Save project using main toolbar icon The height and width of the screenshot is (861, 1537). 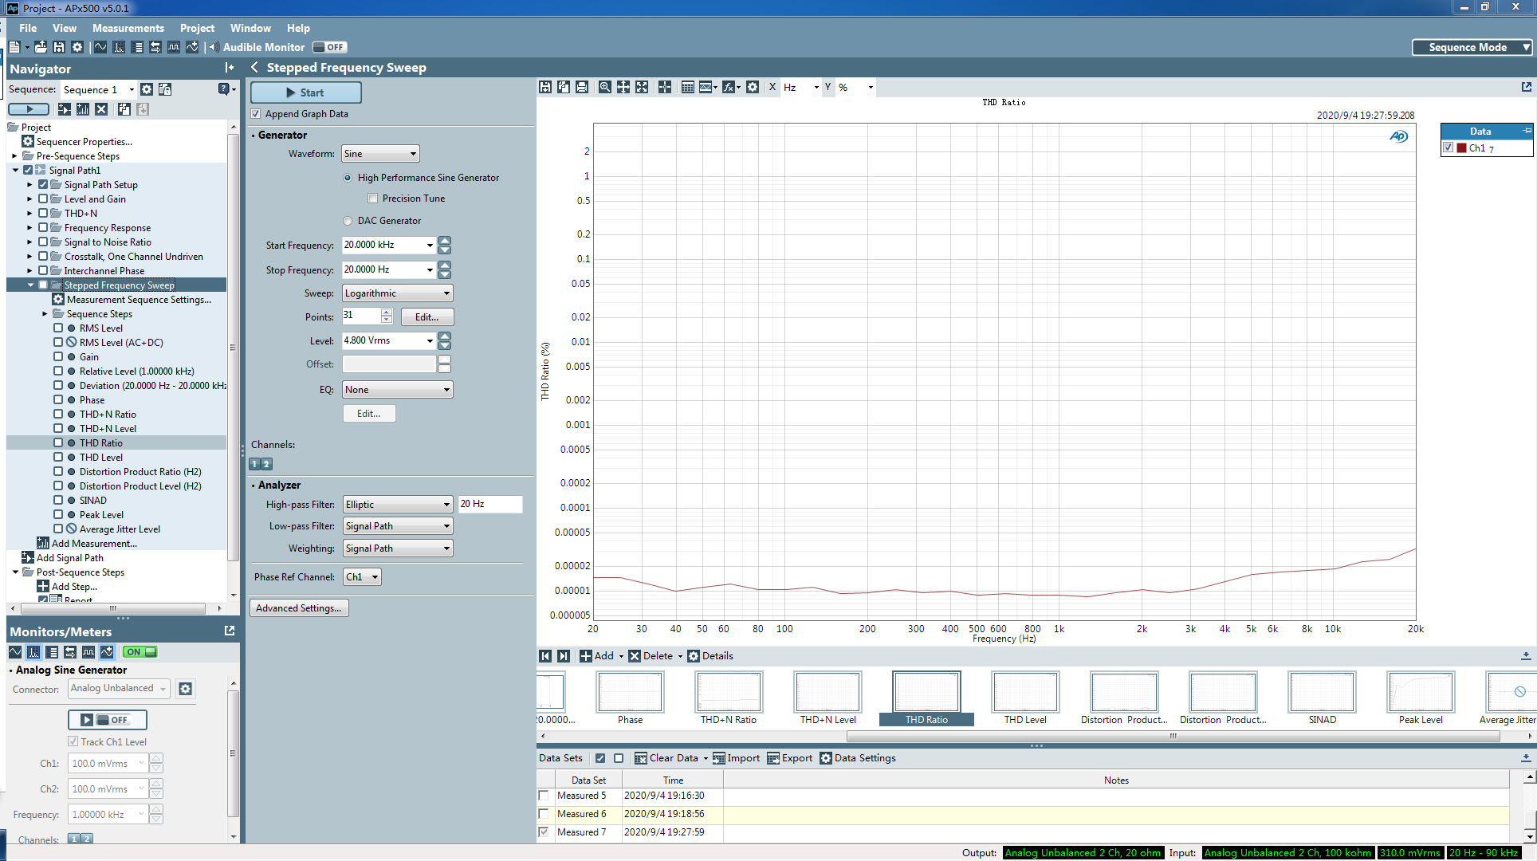click(58, 47)
